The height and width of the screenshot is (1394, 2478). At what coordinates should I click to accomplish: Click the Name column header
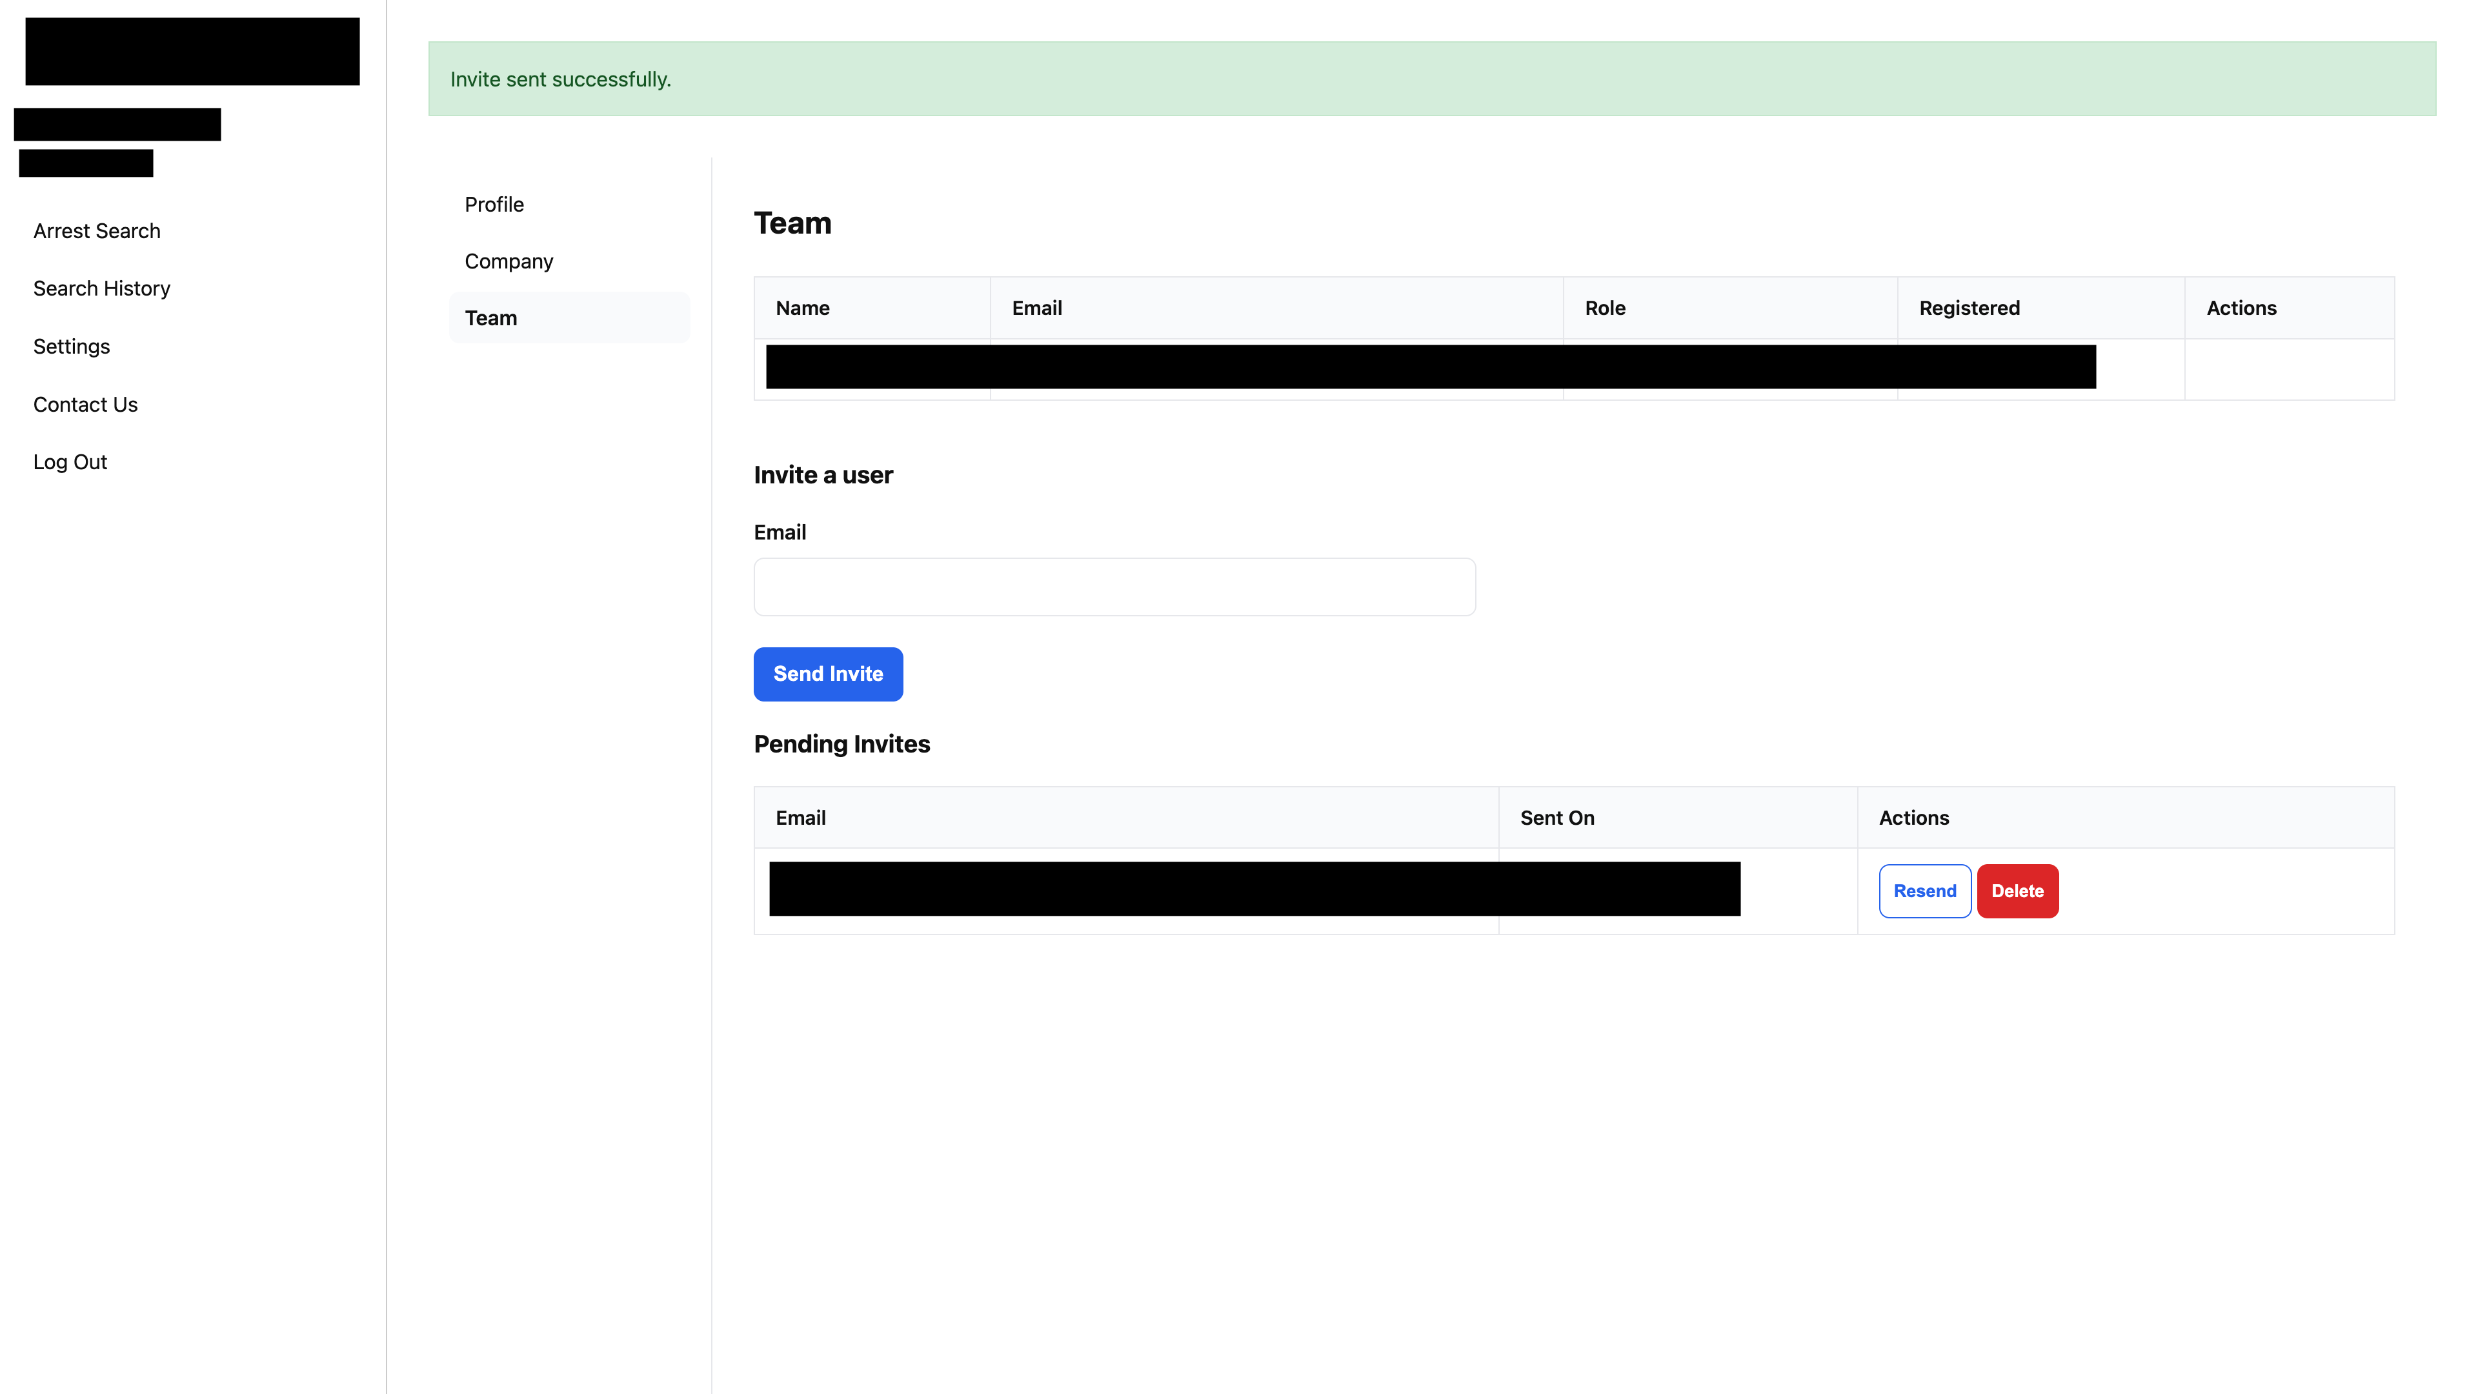coord(802,308)
